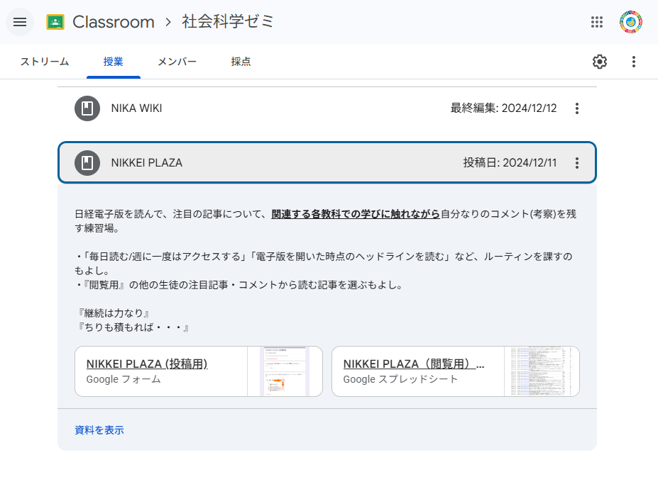Open the NIKKEI PLAZA (投稿用) form link

coord(147,364)
